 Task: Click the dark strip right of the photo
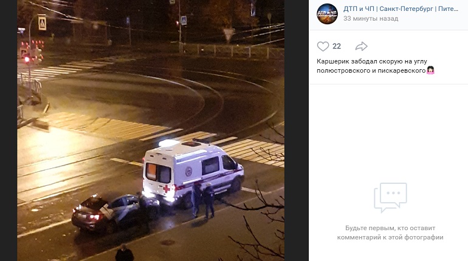(297, 130)
